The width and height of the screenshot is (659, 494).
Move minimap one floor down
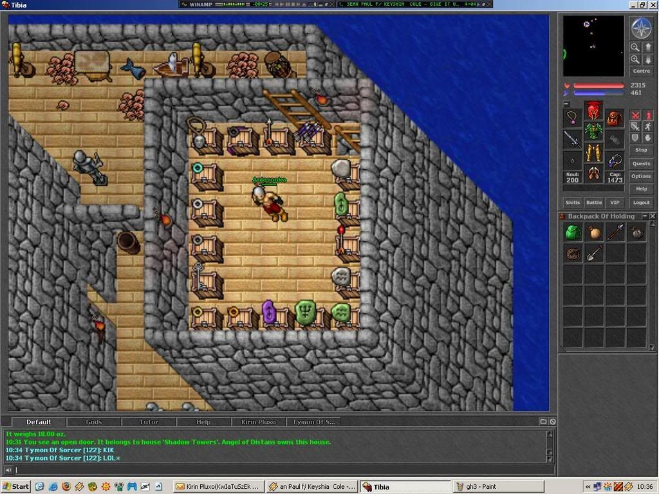click(647, 60)
